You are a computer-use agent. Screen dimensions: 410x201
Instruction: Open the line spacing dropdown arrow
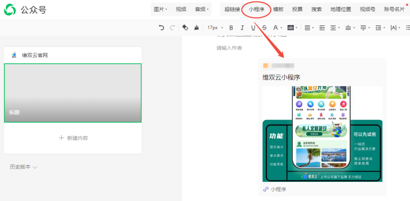point(384,28)
